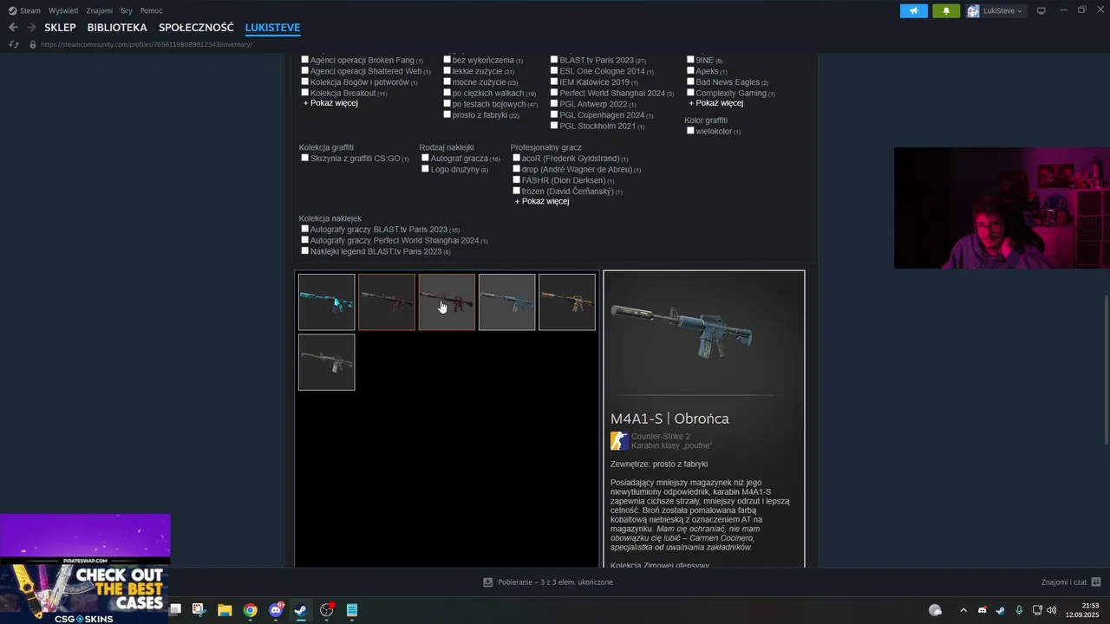Screen dimensions: 1110x624
Task: Expand Pokaż więcej under teams list
Action: (x=715, y=103)
